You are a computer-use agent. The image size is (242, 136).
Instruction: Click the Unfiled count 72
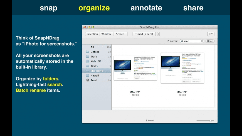click(109, 52)
